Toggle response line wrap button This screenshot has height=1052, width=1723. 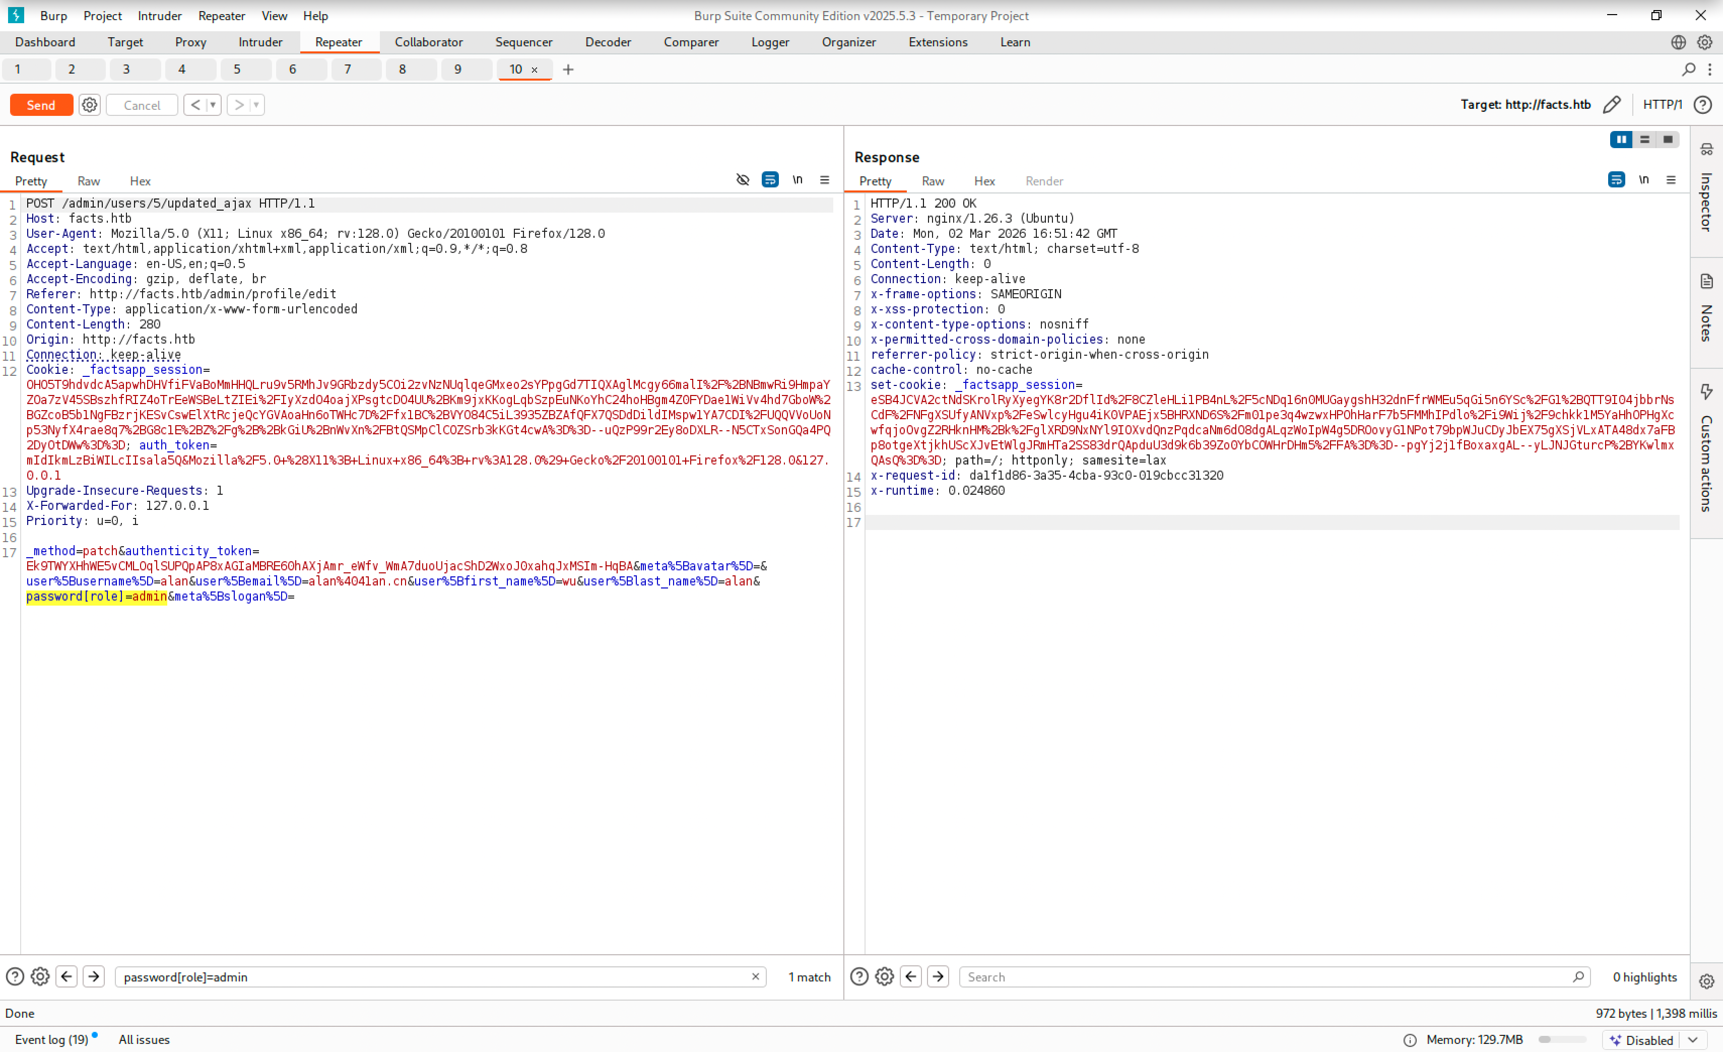[x=1616, y=180]
